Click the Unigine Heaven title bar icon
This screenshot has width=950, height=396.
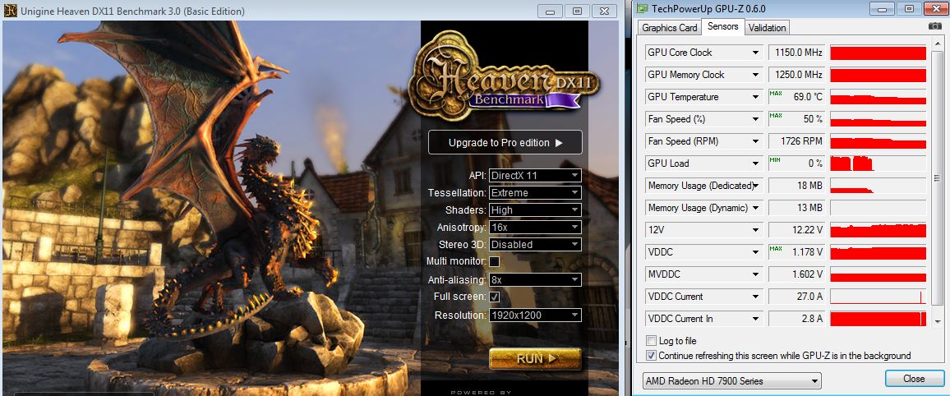point(11,11)
